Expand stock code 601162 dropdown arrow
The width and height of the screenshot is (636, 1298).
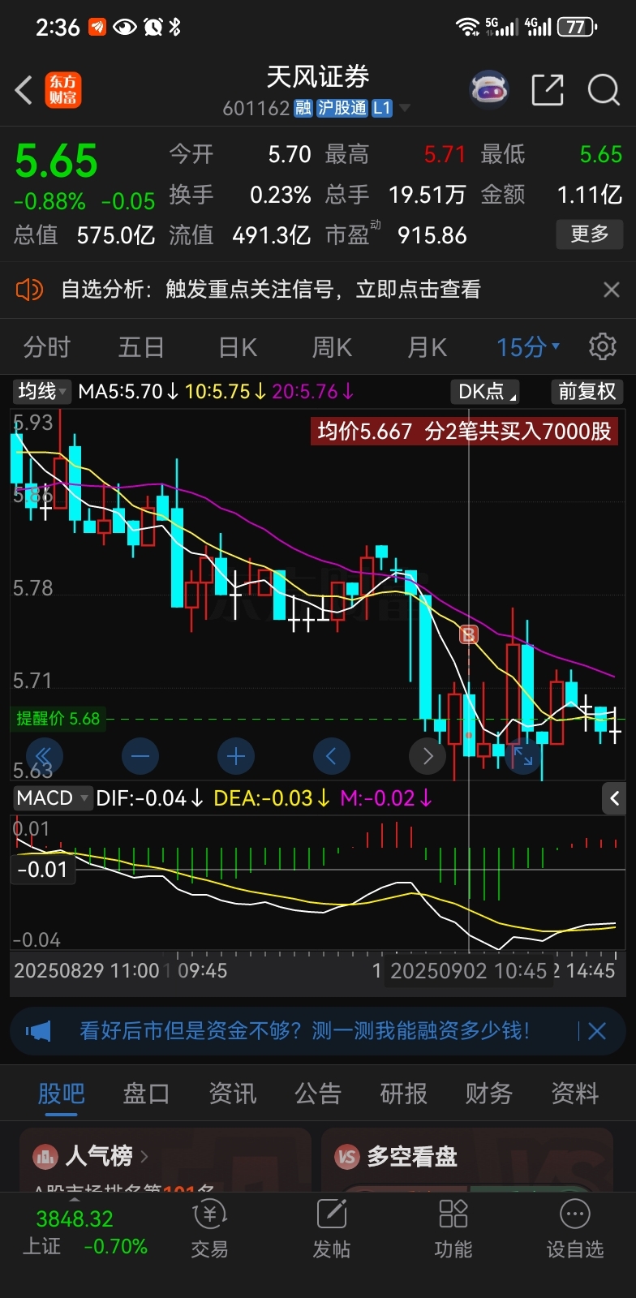click(404, 108)
